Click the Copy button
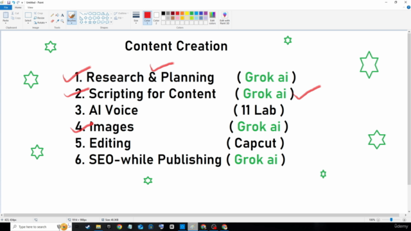411x231 pixels. pos(15,18)
